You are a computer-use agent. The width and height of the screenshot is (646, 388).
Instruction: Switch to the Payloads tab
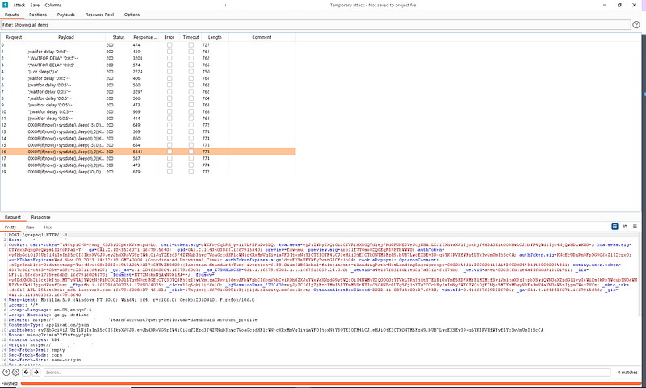[x=66, y=15]
